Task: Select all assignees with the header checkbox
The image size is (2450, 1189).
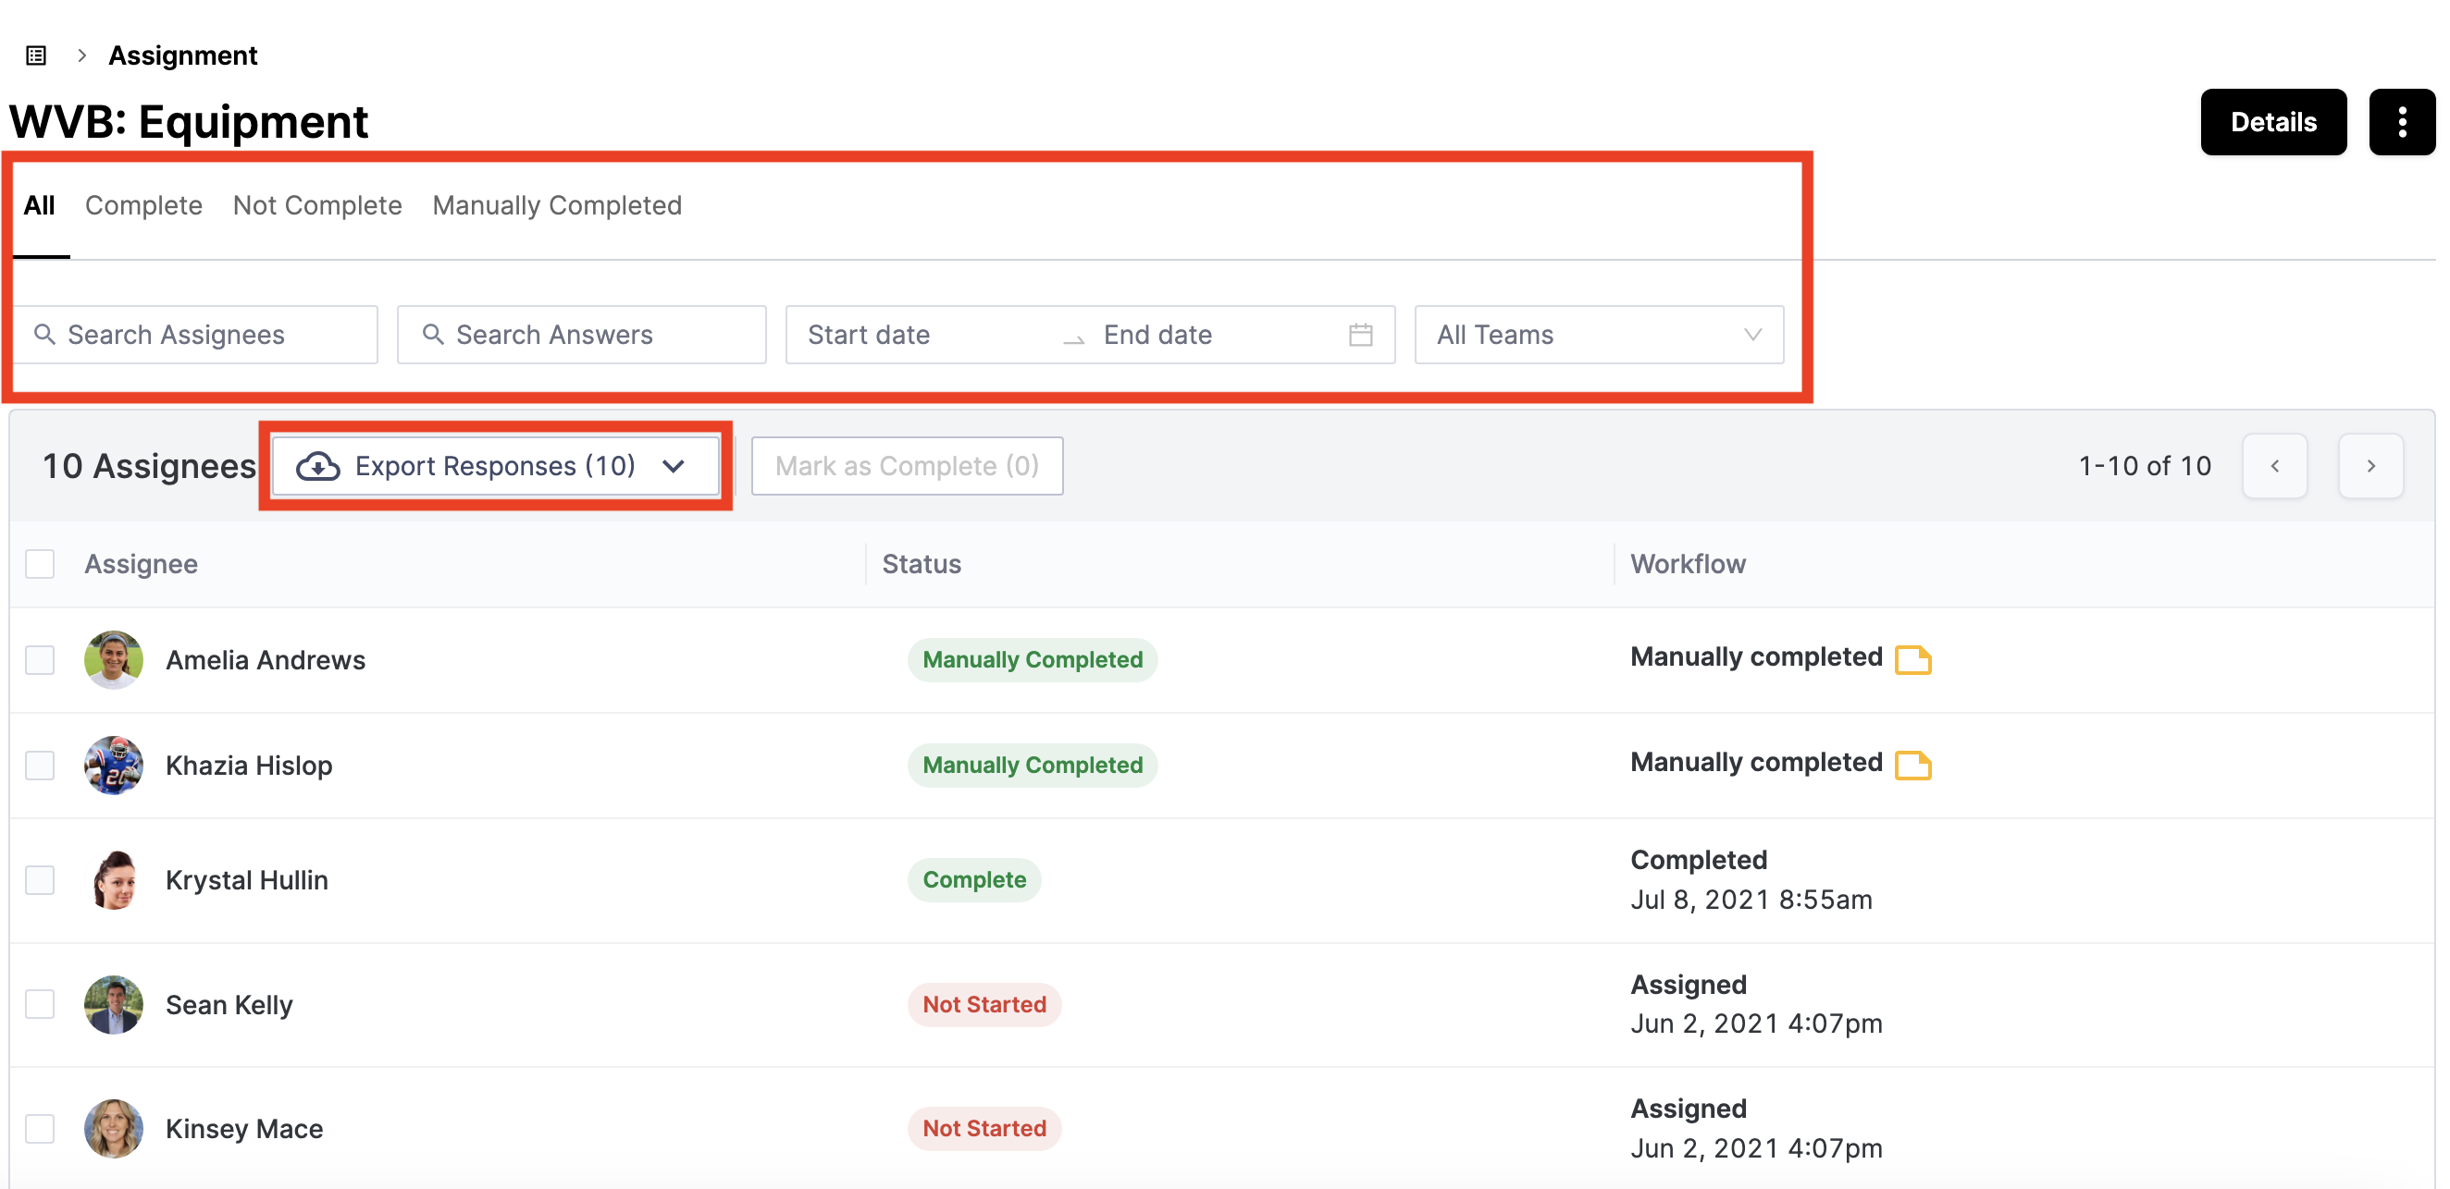Action: click(x=40, y=564)
